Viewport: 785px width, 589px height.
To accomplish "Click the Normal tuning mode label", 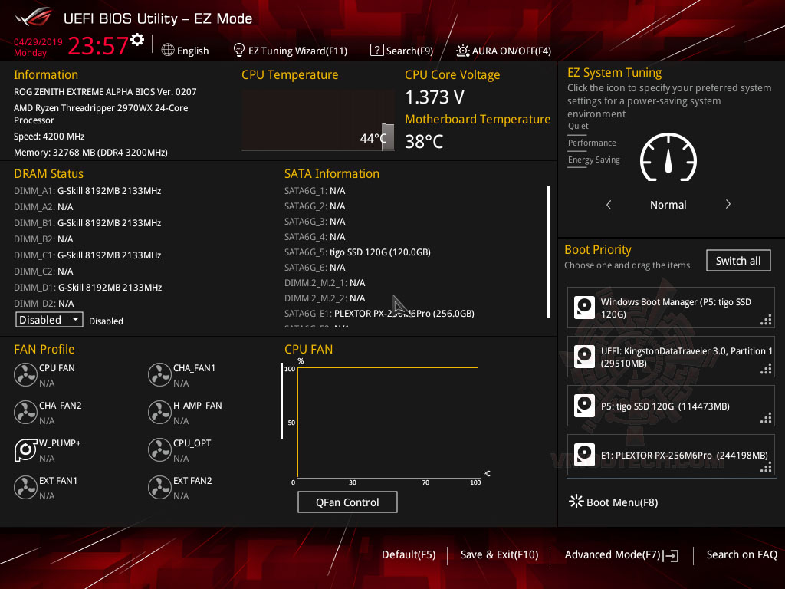I will click(668, 204).
